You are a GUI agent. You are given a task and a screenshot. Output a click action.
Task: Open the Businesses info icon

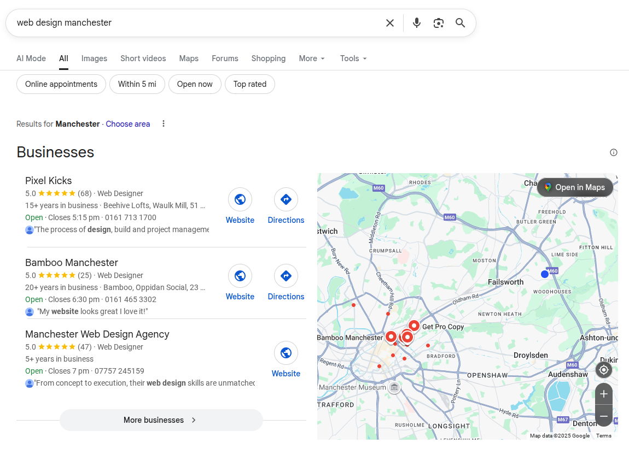point(614,152)
